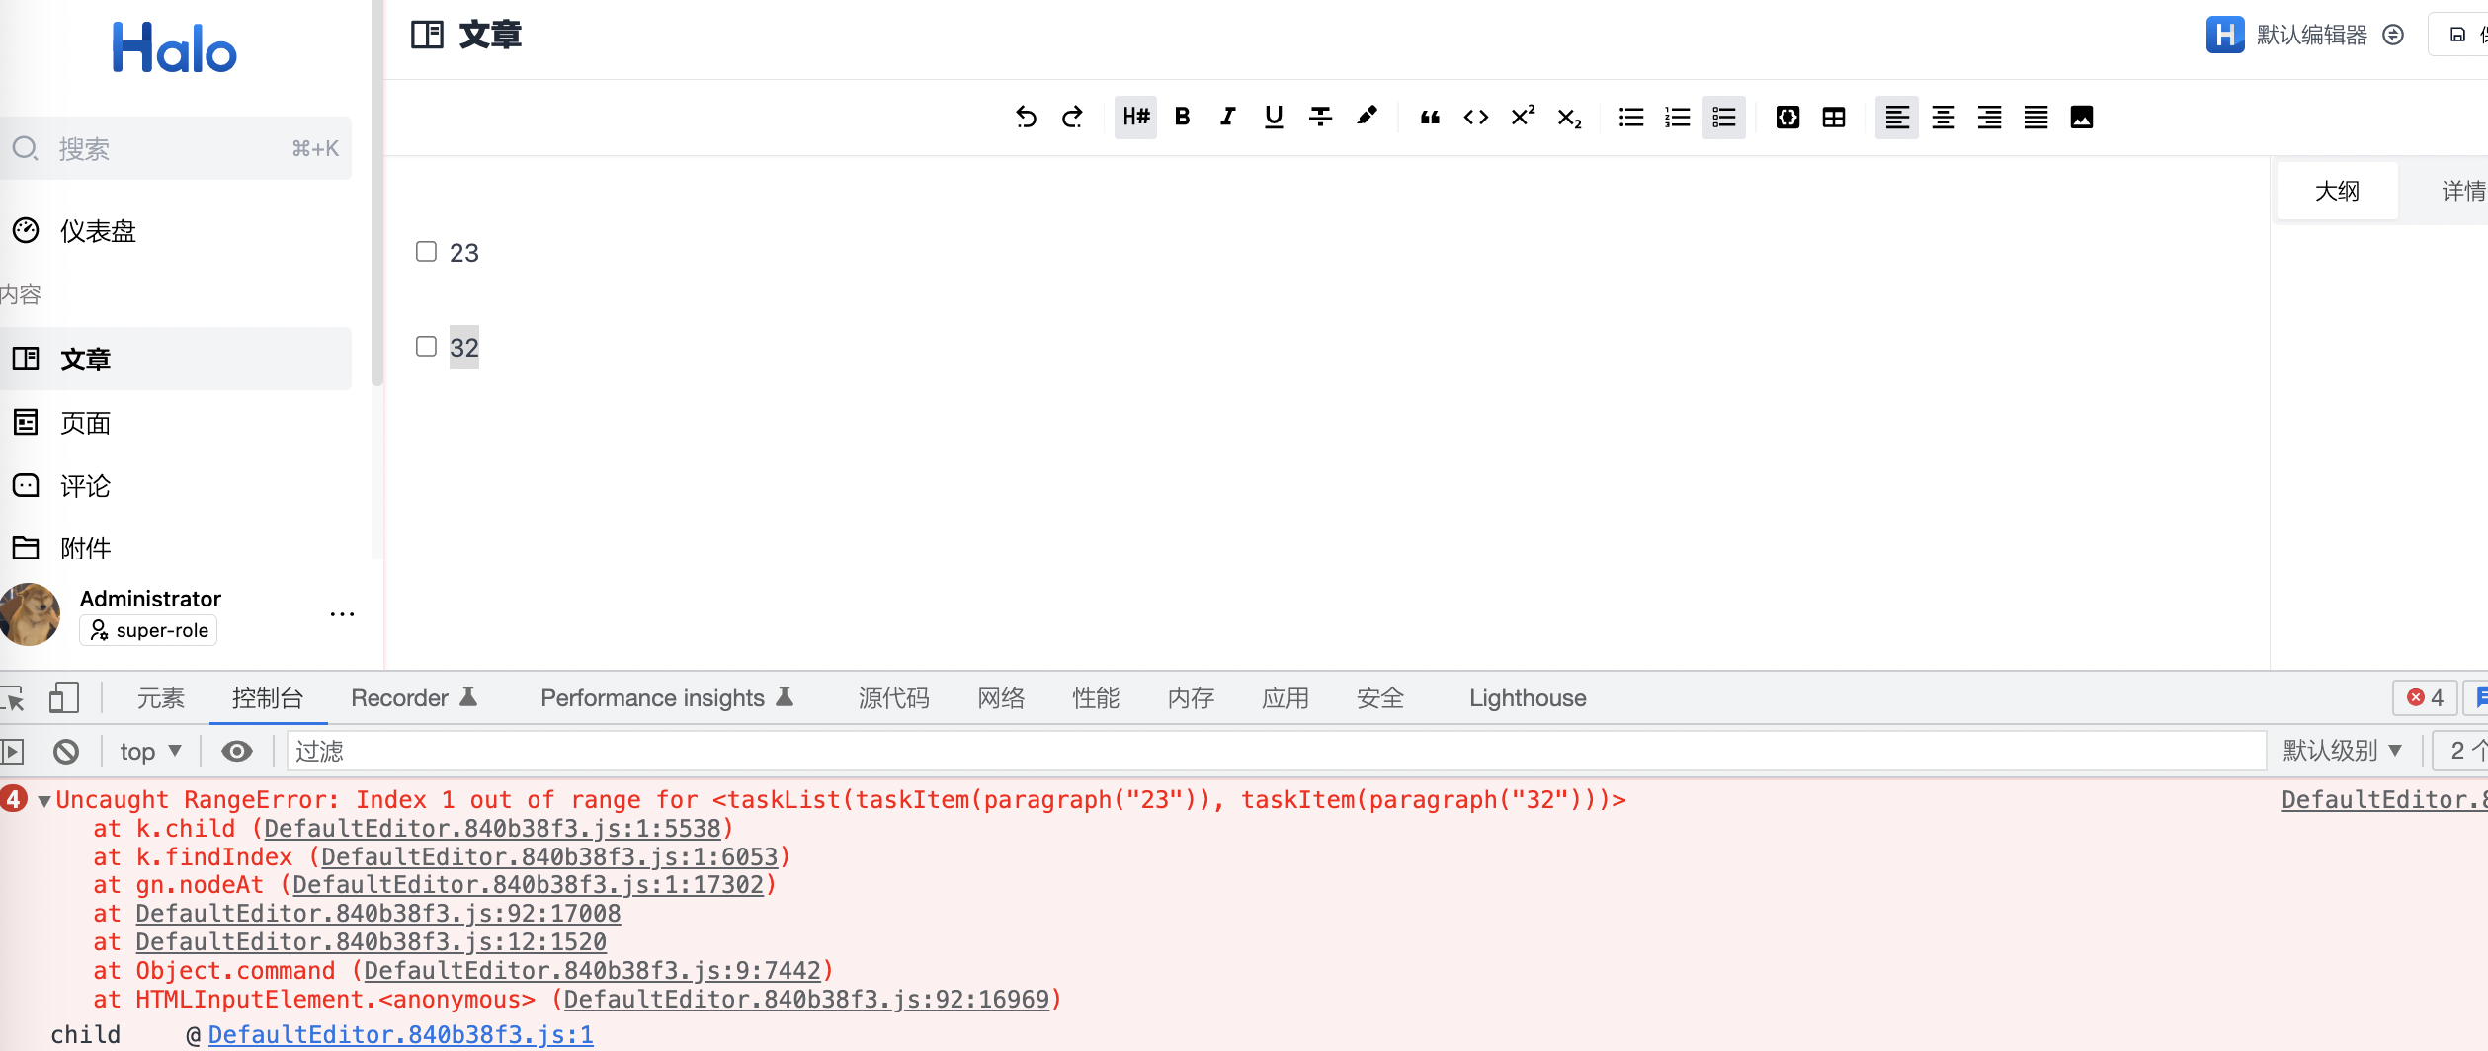The width and height of the screenshot is (2488, 1051).
Task: Toggle bold formatting
Action: (x=1182, y=118)
